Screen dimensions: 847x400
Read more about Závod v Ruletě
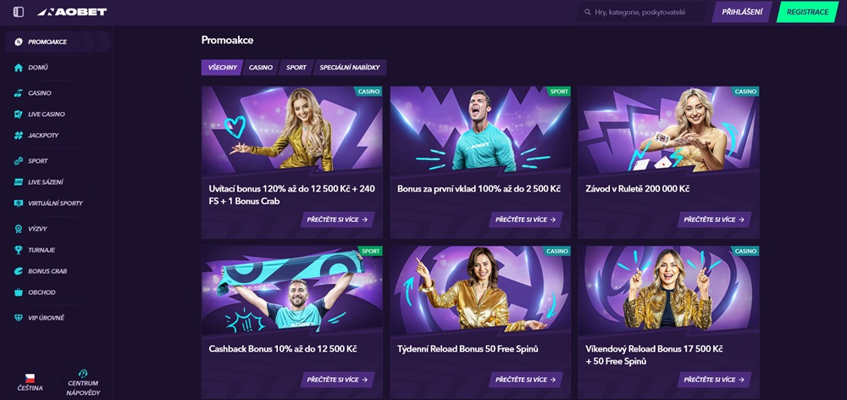click(x=715, y=219)
